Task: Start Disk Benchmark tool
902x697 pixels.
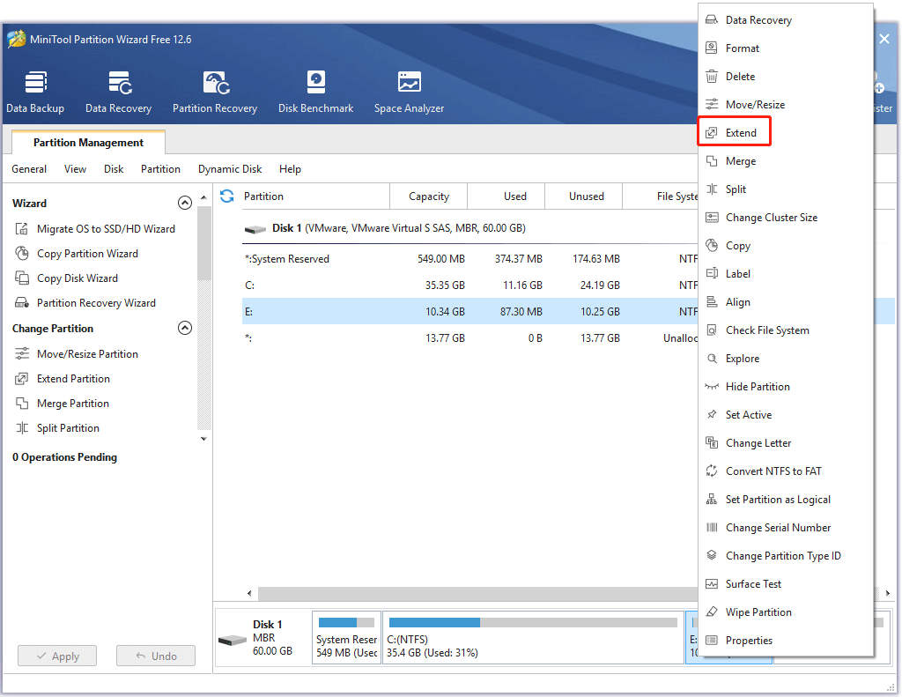Action: (x=316, y=92)
